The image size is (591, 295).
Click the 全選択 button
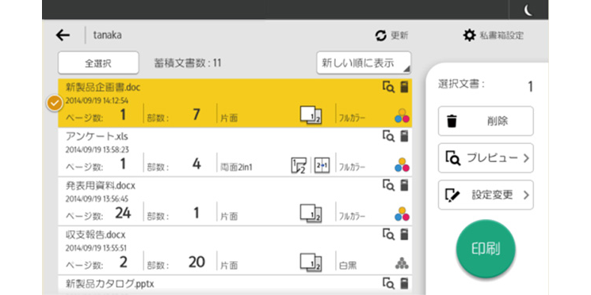click(98, 62)
